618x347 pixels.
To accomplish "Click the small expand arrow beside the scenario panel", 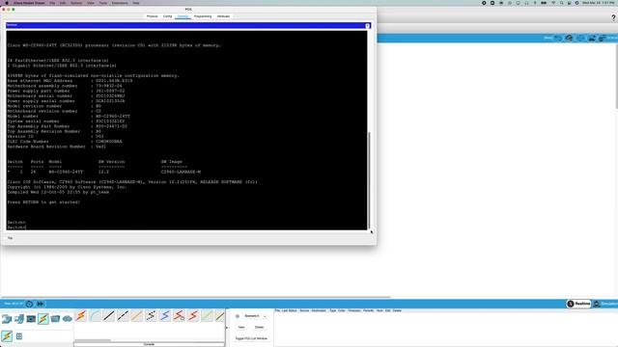I will (227, 328).
